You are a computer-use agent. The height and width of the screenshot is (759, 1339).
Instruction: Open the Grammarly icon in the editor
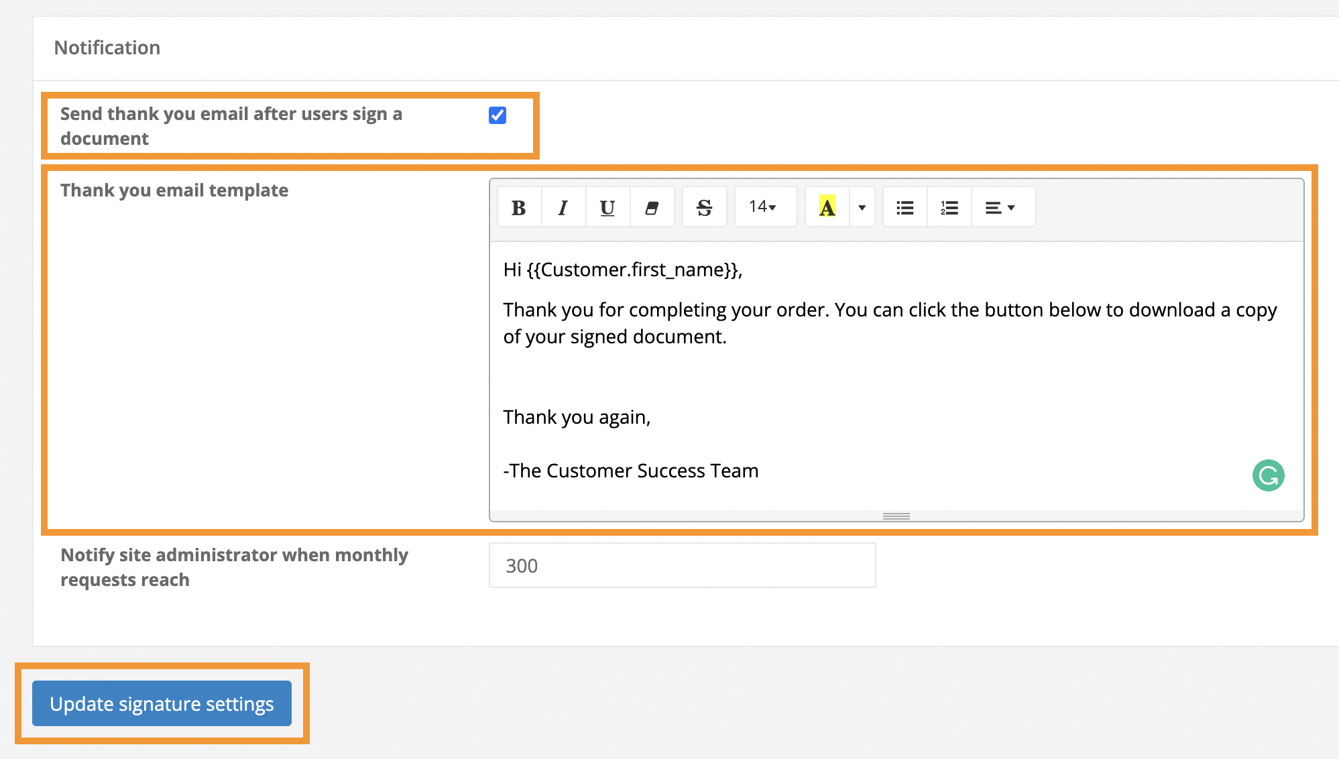1267,475
